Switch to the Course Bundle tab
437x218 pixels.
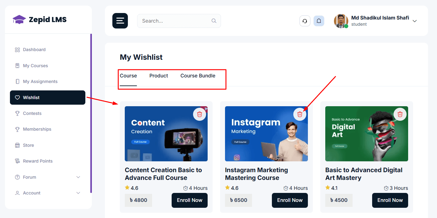coord(198,76)
